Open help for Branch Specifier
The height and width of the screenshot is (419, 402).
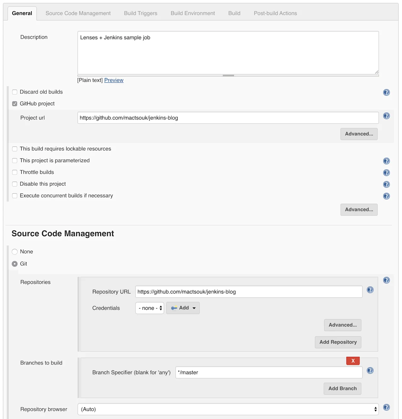tap(370, 371)
